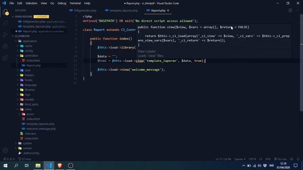The width and height of the screenshot is (303, 170).
Task: Click the split editor icon
Action: click(290, 10)
